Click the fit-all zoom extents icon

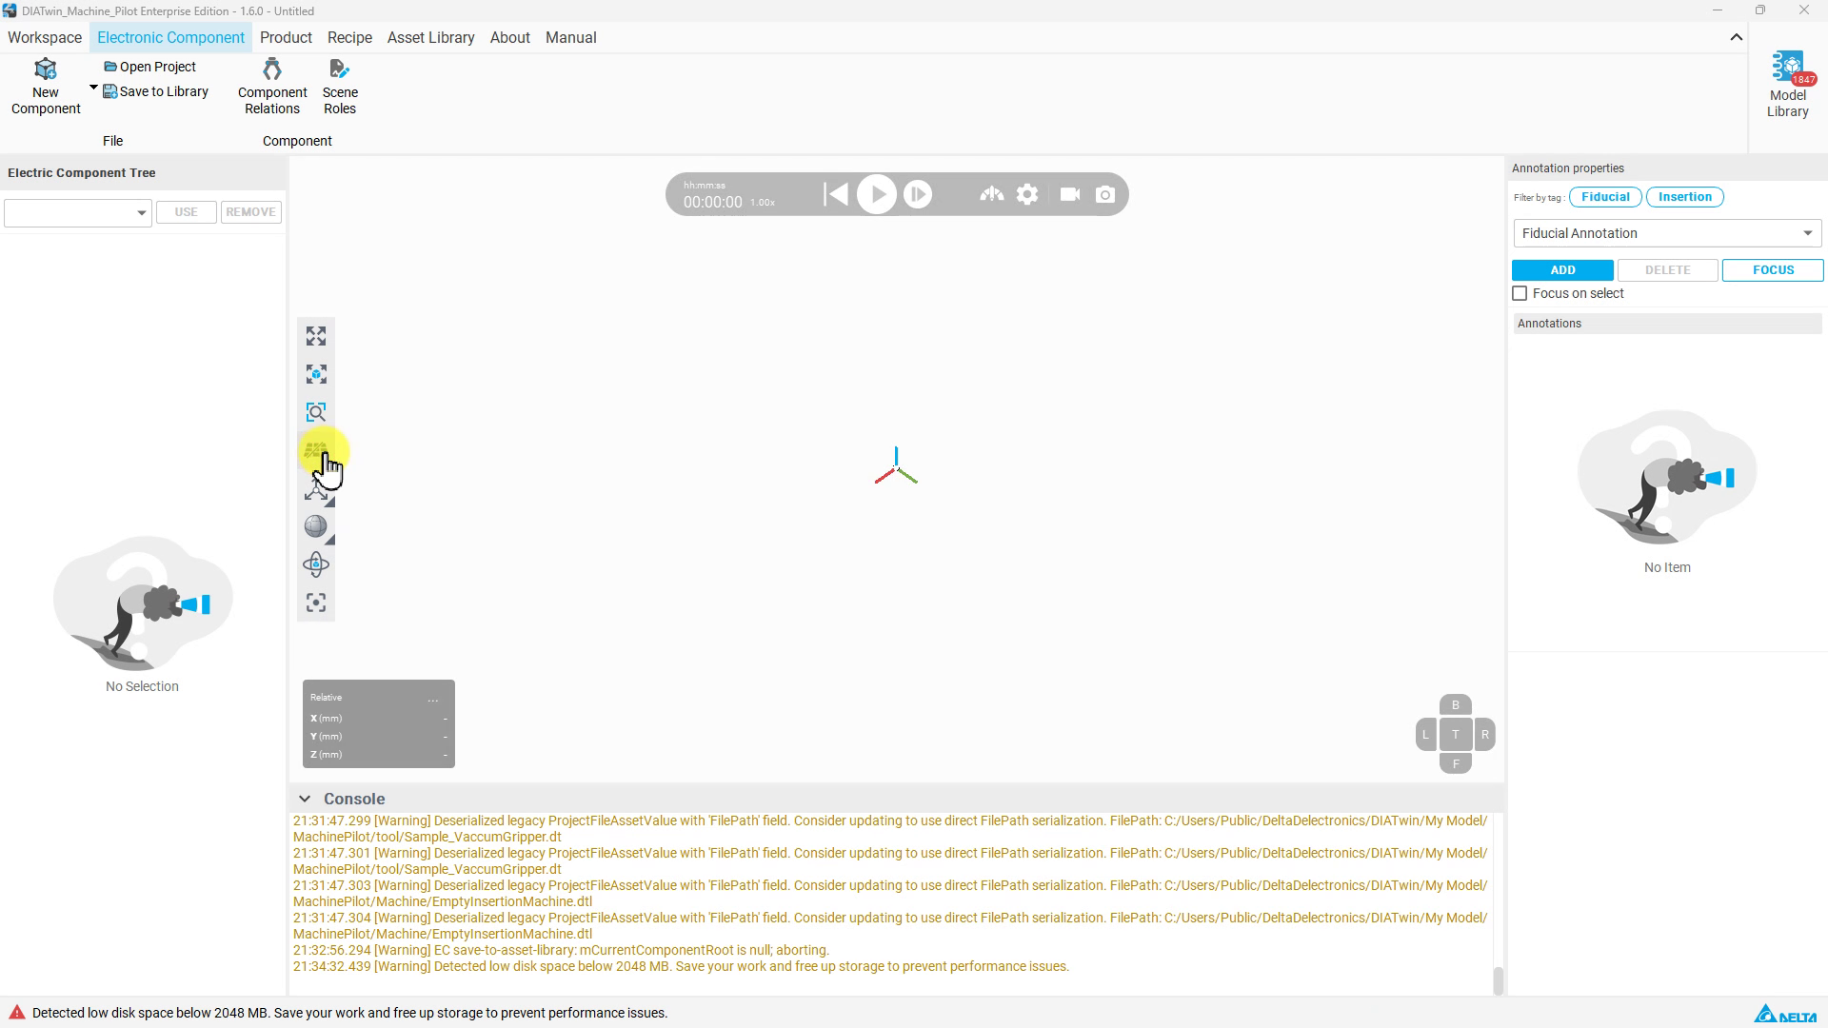click(x=316, y=336)
